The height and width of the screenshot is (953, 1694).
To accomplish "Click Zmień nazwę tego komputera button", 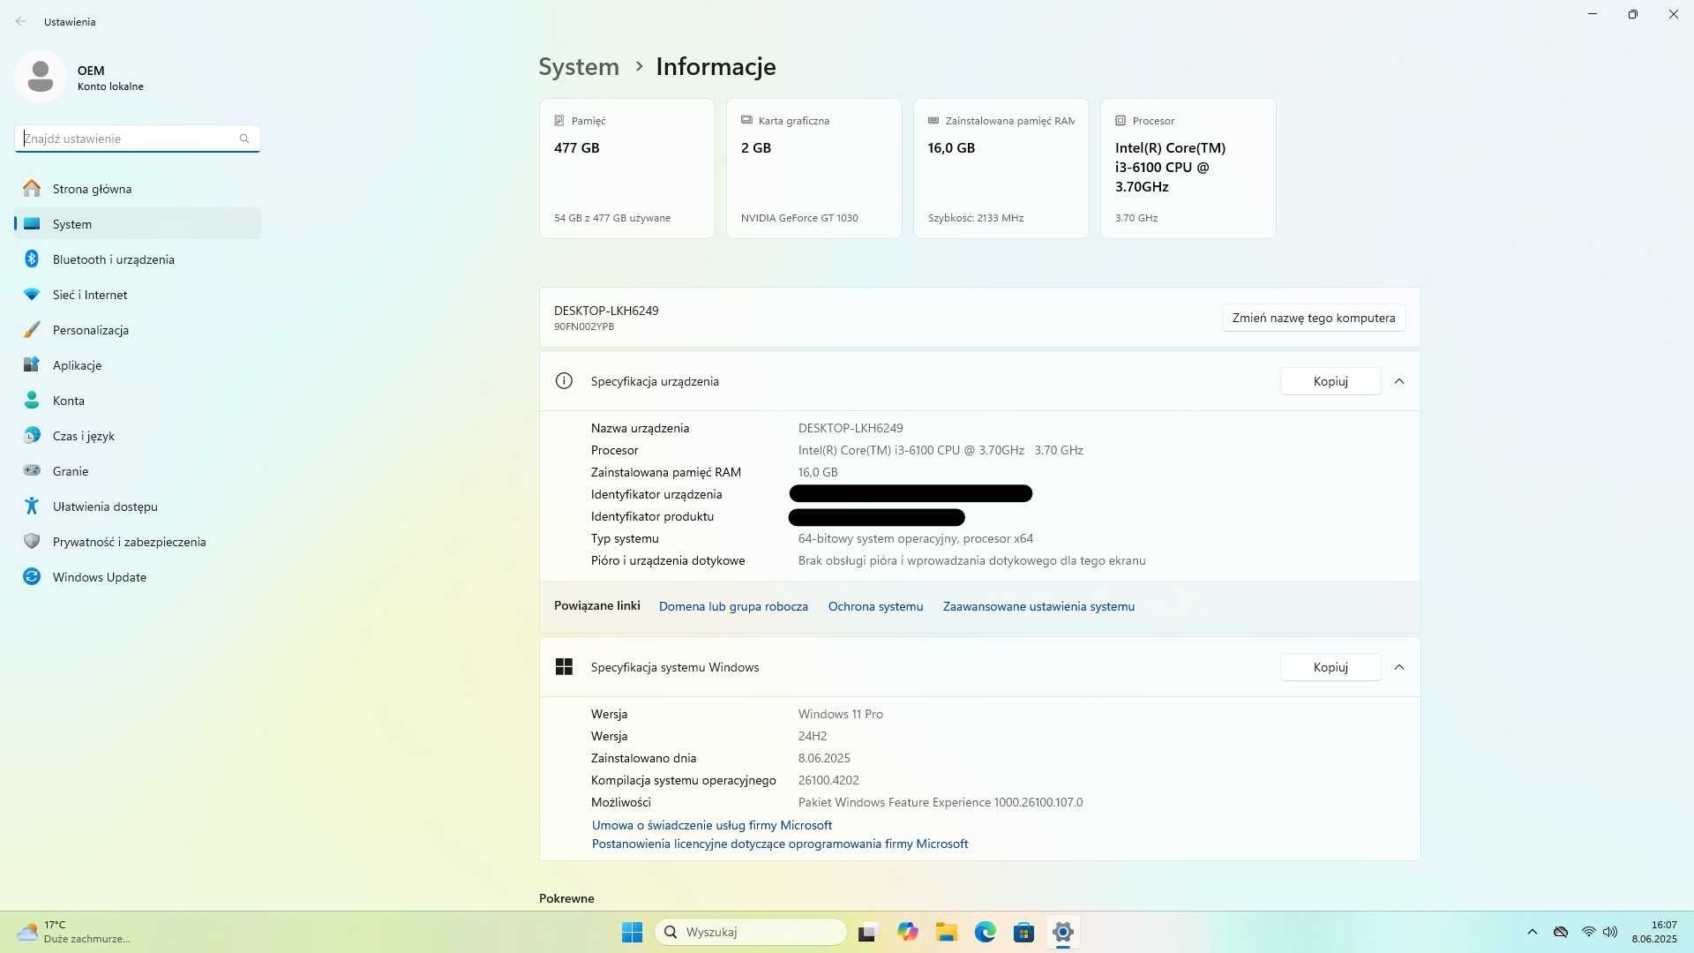I will click(x=1314, y=318).
